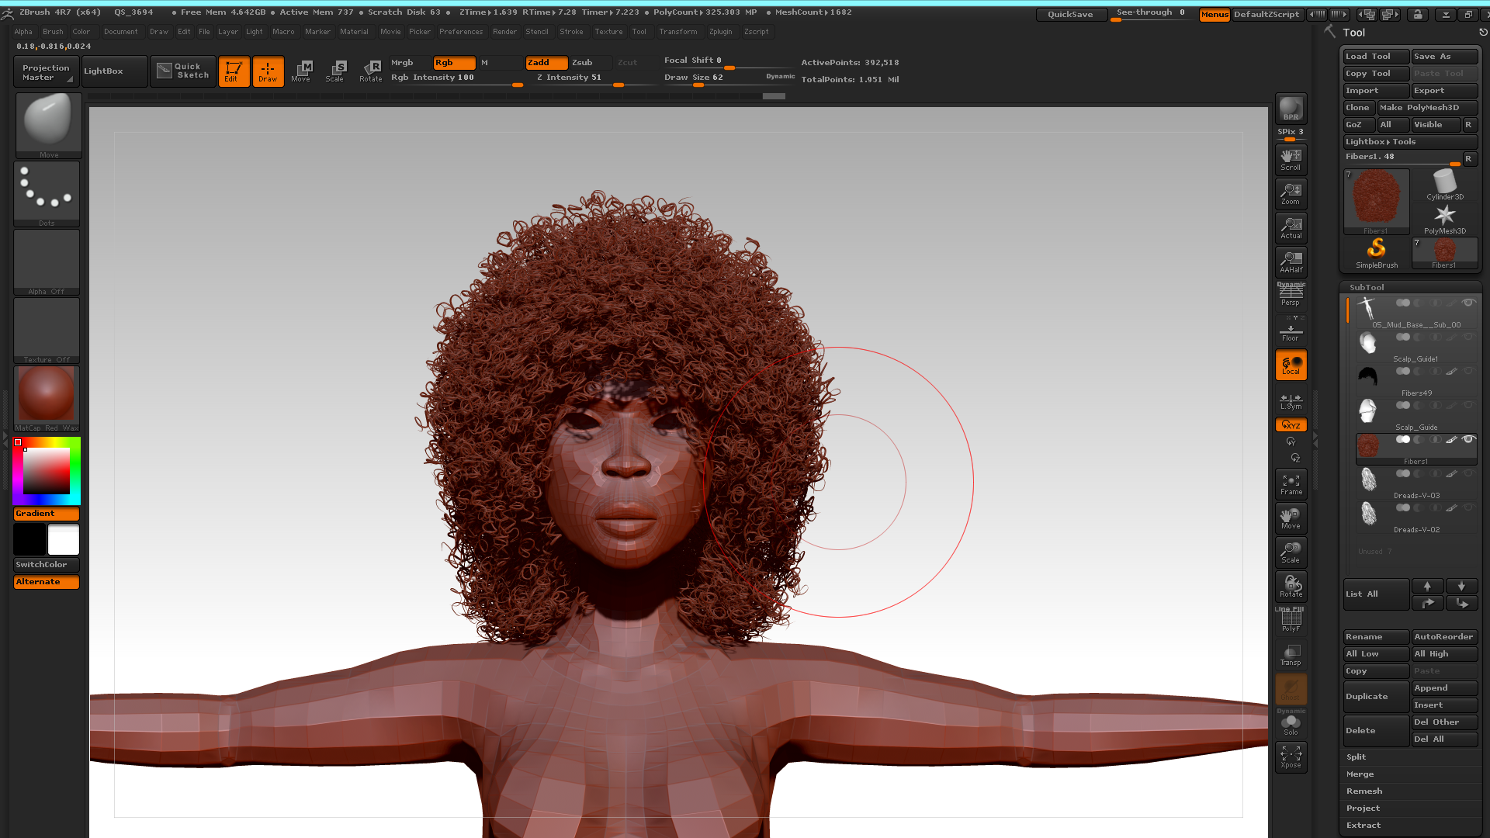
Task: Click the SwitchColor button
Action: tap(47, 565)
